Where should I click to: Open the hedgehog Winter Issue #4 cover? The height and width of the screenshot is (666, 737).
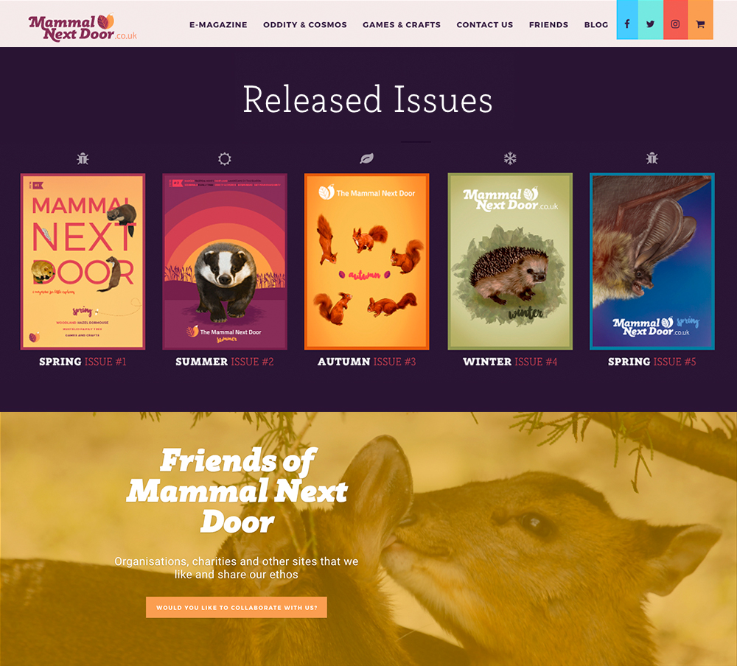(510, 262)
